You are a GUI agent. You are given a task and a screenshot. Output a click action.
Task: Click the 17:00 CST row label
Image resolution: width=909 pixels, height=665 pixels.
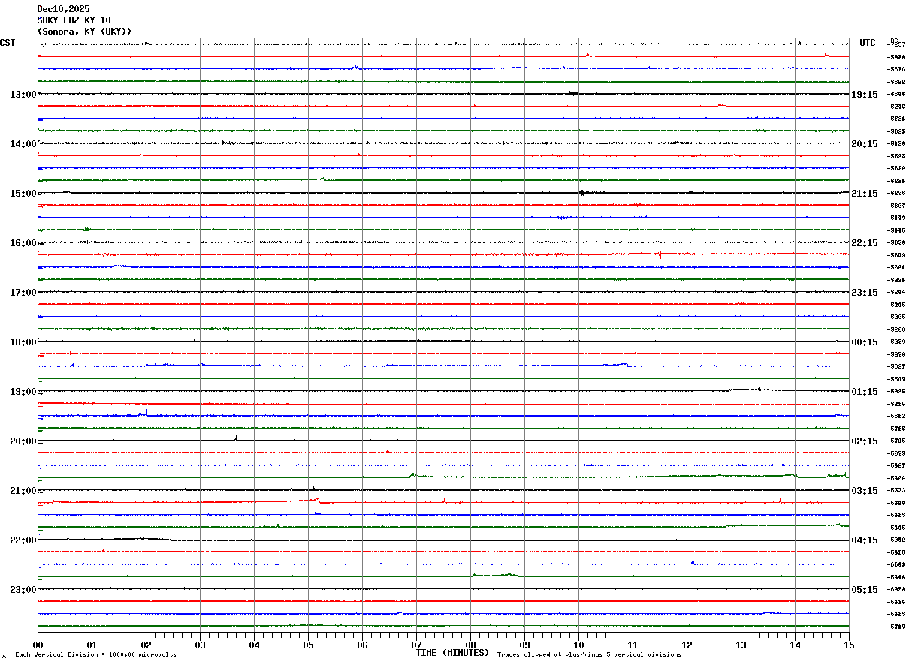tap(23, 293)
